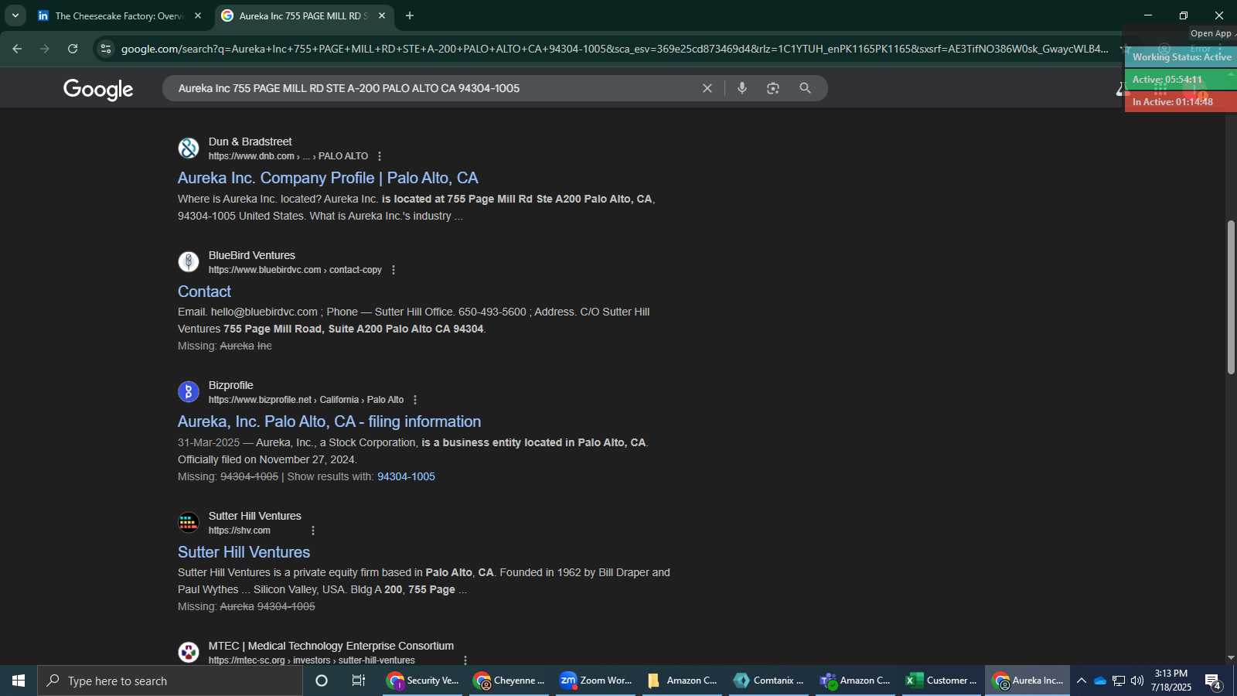Click the Working Status: Active indicator
This screenshot has height=696, width=1237.
[1181, 57]
